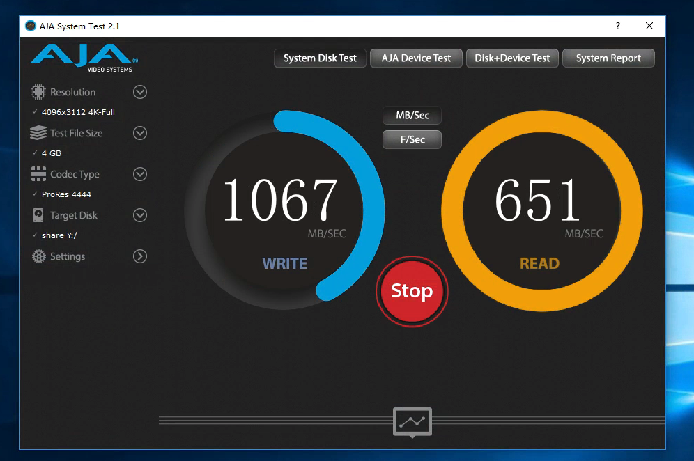This screenshot has height=461, width=694.
Task: Select F/Sec units display
Action: [412, 140]
